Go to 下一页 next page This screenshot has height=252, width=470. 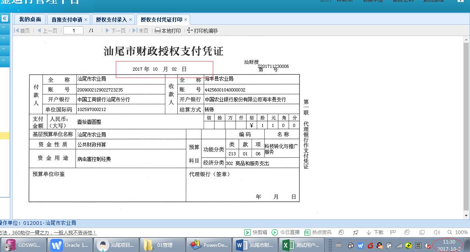coord(115,31)
